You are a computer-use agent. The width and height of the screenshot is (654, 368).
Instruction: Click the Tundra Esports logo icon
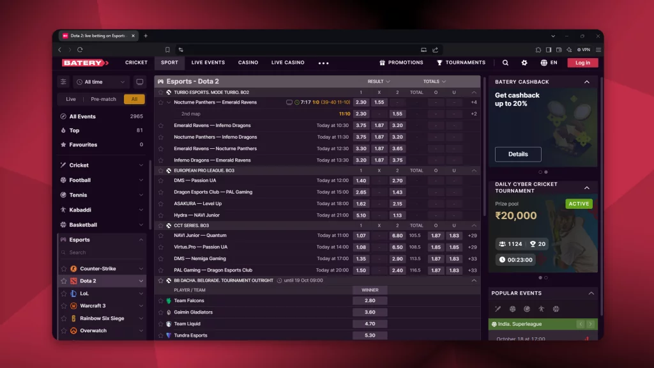pos(169,335)
